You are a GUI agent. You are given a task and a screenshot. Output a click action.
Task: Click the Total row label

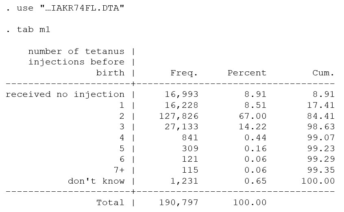pos(110,203)
